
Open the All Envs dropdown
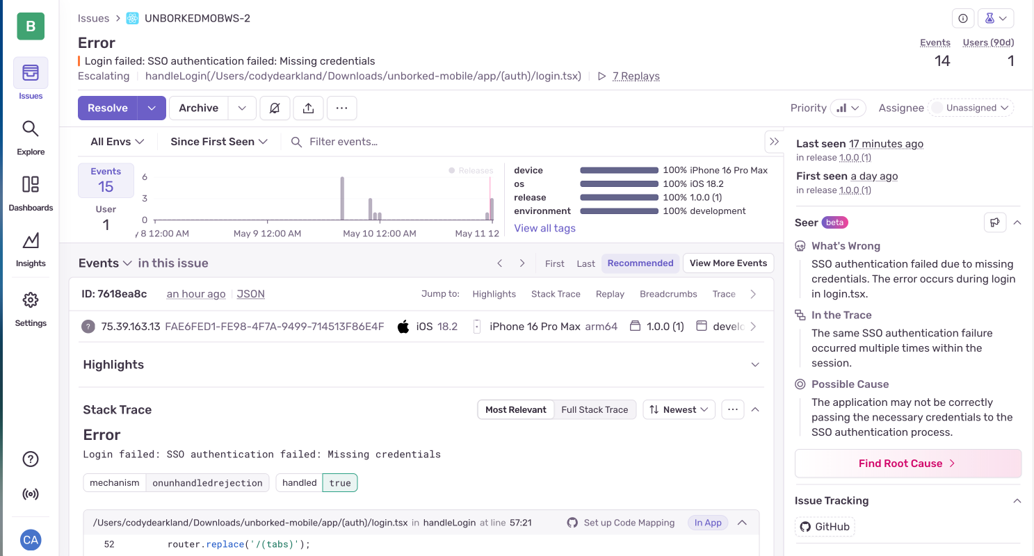(x=118, y=142)
